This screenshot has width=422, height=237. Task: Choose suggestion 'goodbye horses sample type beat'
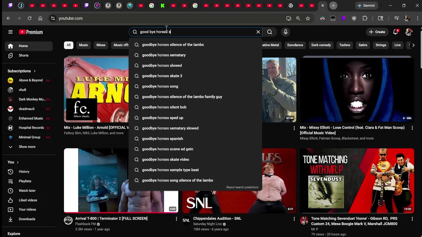(x=195, y=170)
